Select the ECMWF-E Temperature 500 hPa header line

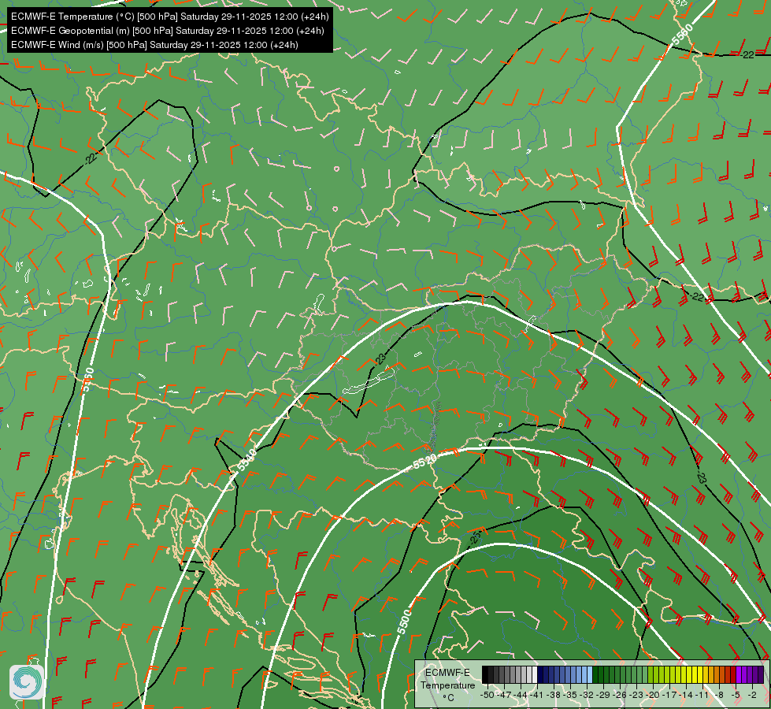[169, 17]
